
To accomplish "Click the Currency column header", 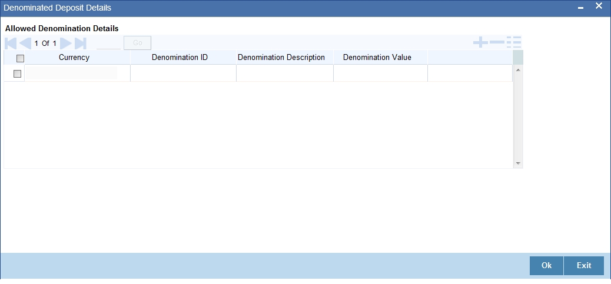I will [74, 57].
